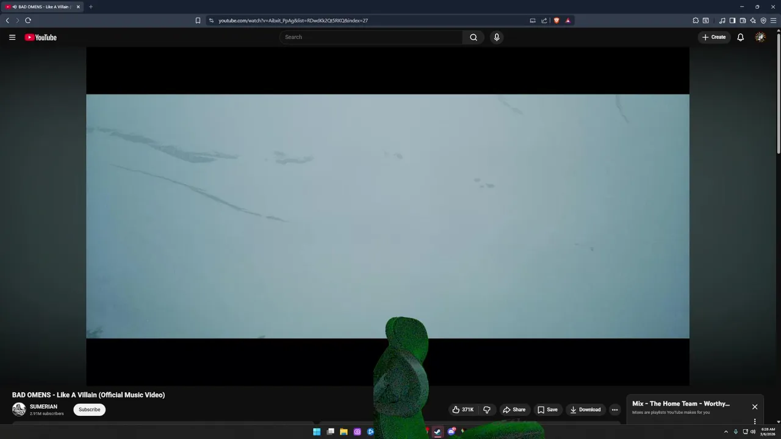Image resolution: width=781 pixels, height=439 pixels.
Task: Open YouTube notifications bell
Action: (x=740, y=37)
